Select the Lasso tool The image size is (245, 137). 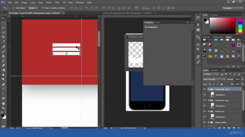point(3,28)
